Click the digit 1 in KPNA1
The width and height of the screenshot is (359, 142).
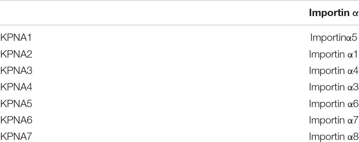(x=29, y=38)
